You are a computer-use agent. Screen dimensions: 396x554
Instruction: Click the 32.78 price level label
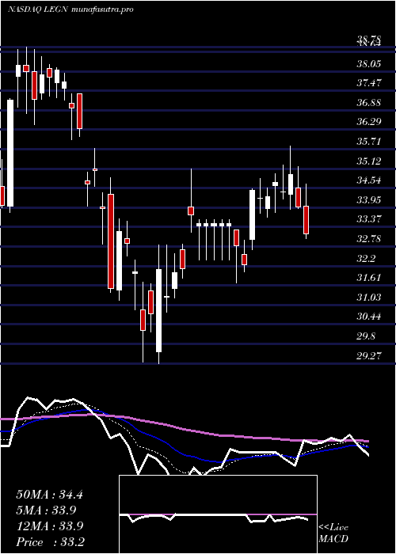point(369,239)
